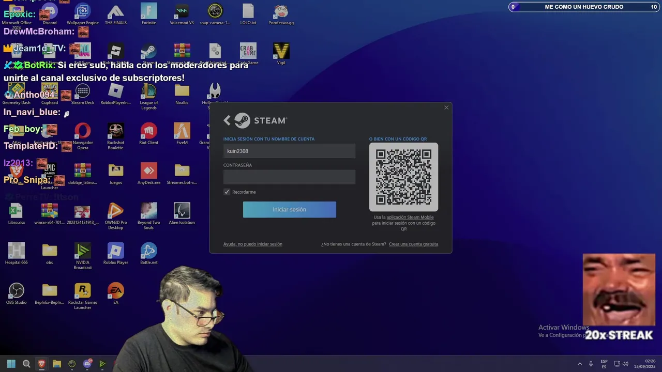Open Brave browser from the taskbar
Screen dimensions: 662x372
pyautogui.click(x=41, y=364)
